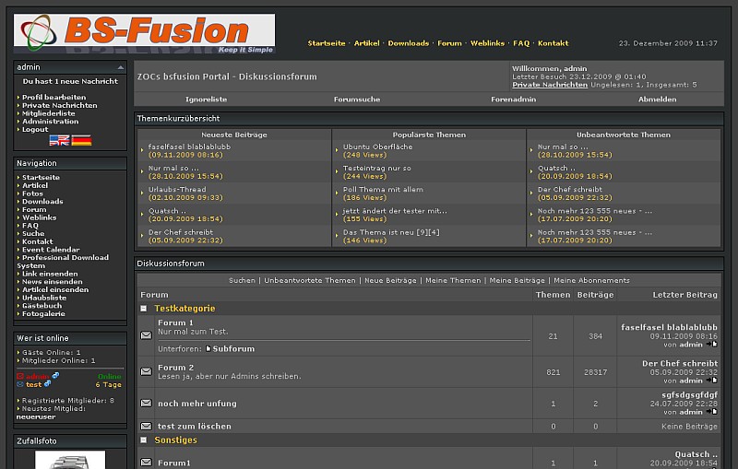
Task: Collapse the admin user panel
Action: pyautogui.click(x=120, y=67)
